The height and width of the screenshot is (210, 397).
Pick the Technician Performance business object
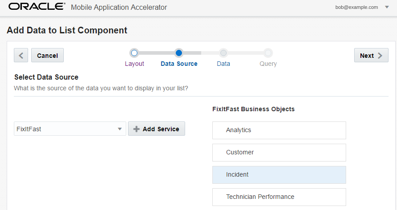[279, 197]
